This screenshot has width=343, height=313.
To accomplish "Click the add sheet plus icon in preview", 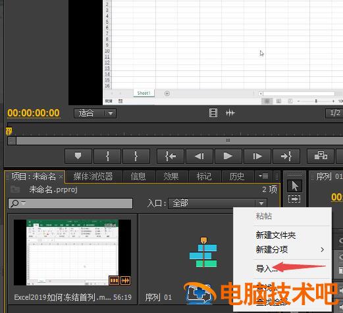I will pyautogui.click(x=167, y=93).
